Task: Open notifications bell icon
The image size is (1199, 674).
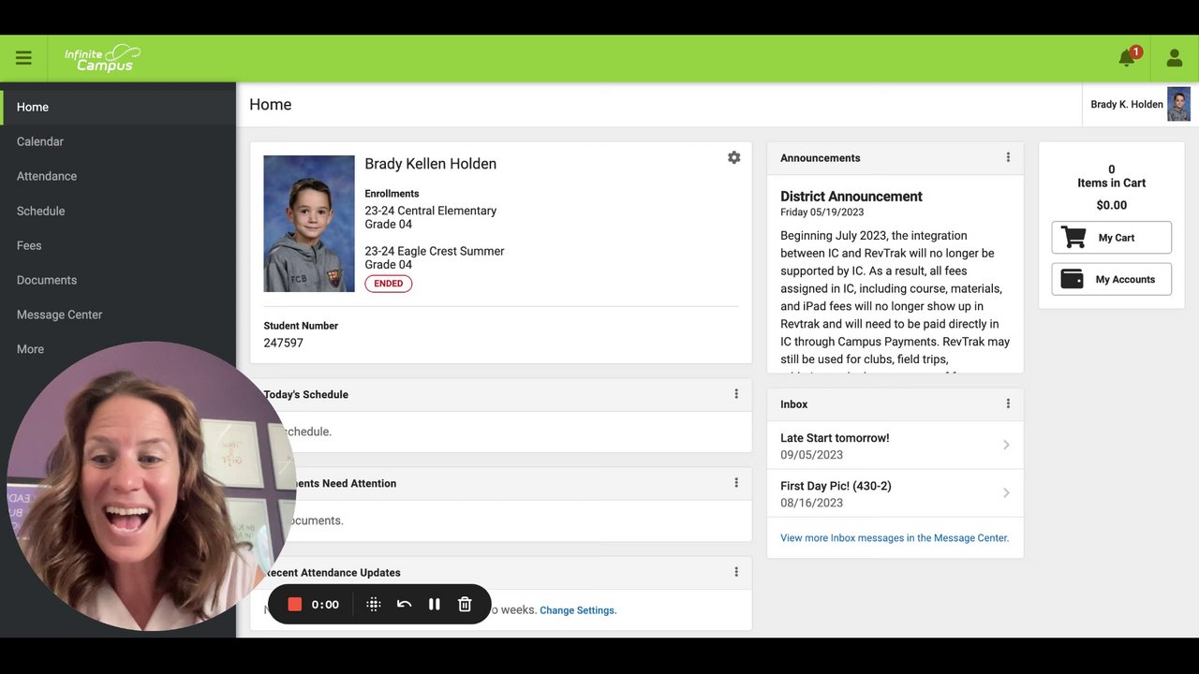Action: click(1128, 58)
